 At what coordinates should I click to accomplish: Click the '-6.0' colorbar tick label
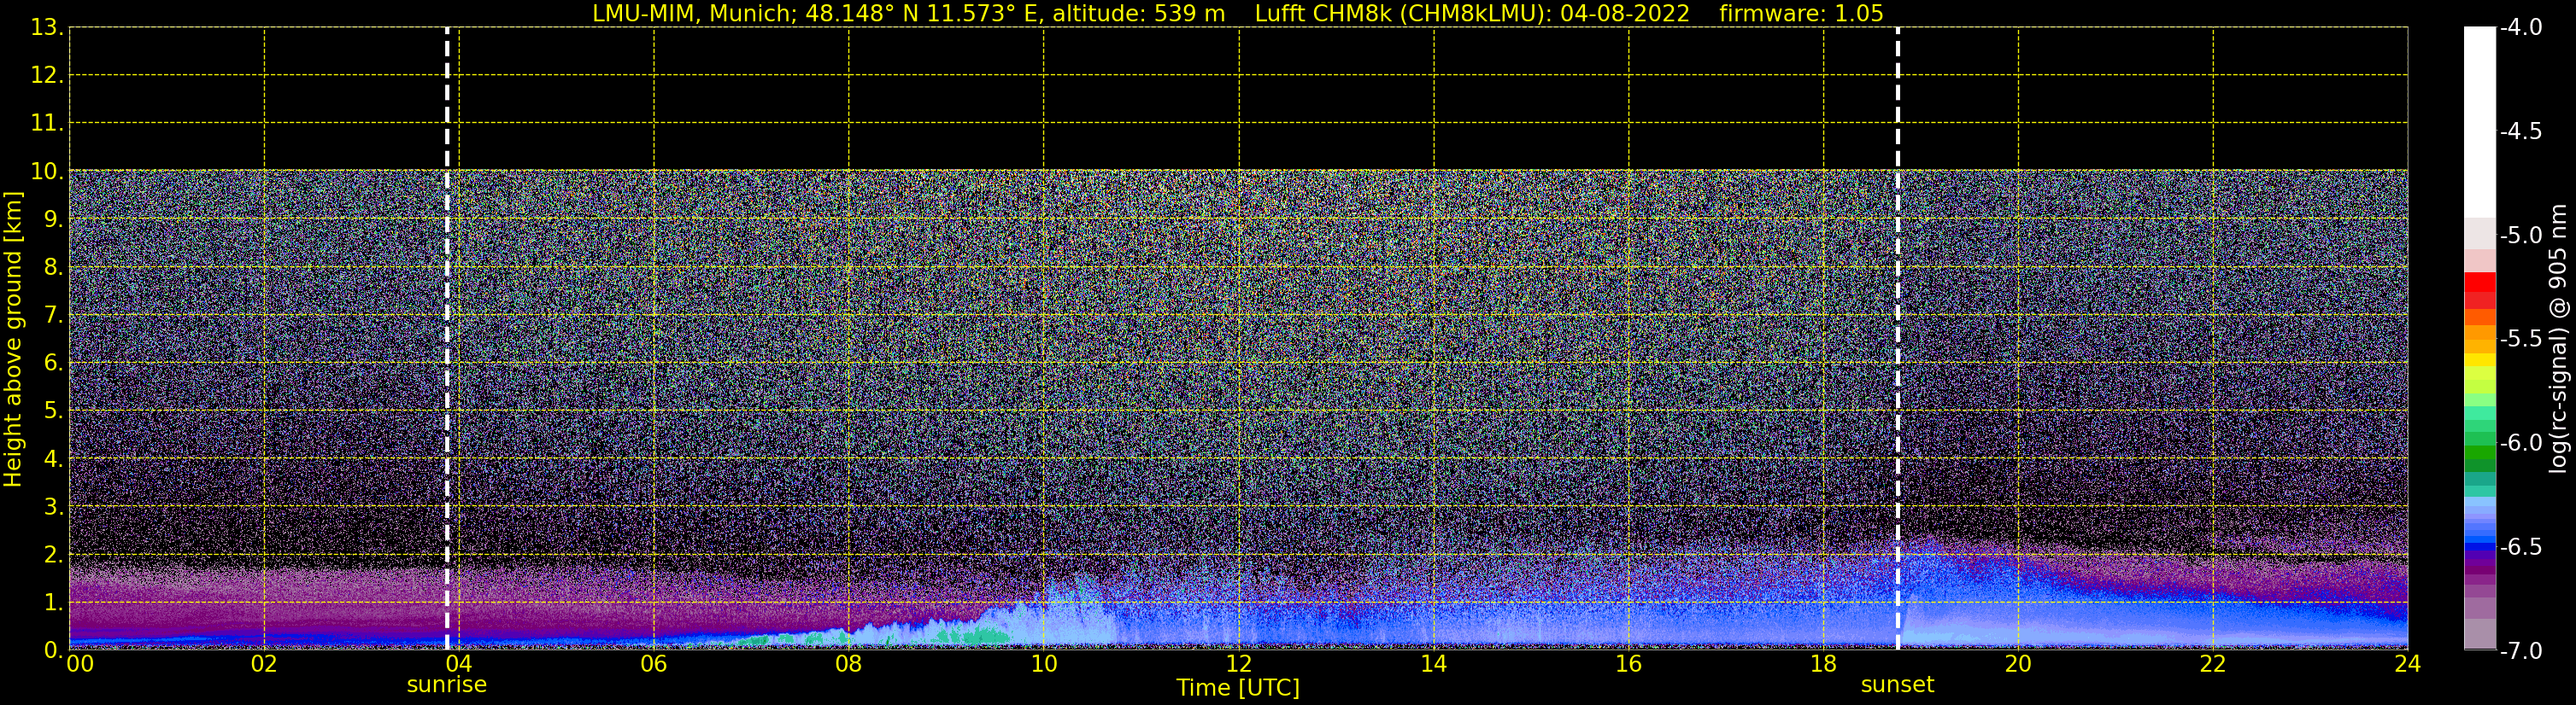(2521, 443)
